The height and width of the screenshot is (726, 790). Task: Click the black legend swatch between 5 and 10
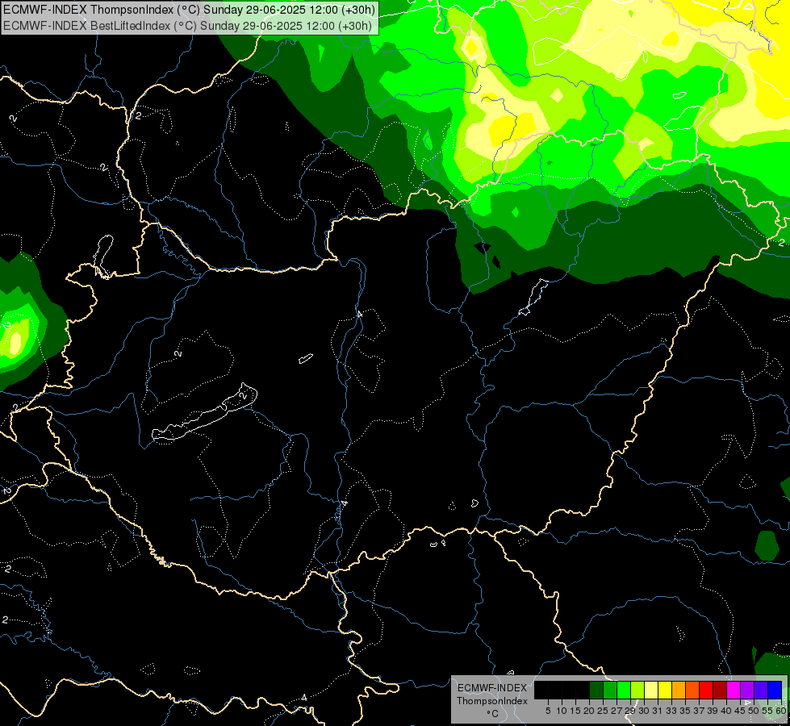(x=554, y=690)
